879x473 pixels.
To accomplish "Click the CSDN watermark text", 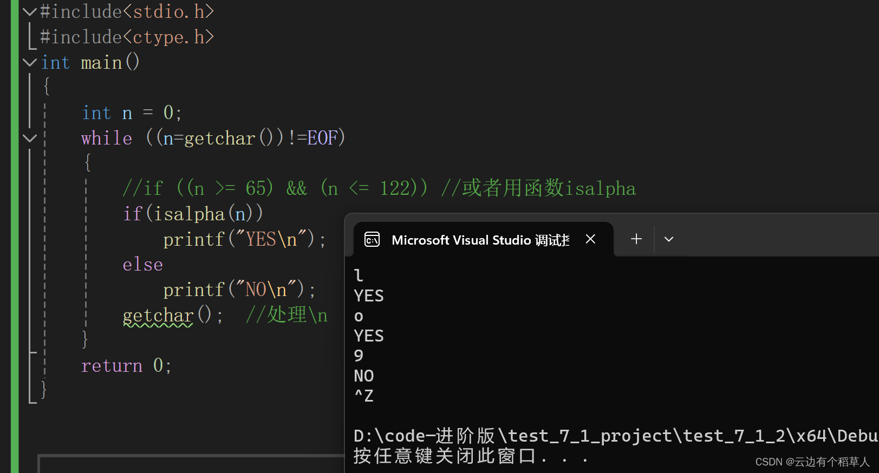I will click(812, 462).
